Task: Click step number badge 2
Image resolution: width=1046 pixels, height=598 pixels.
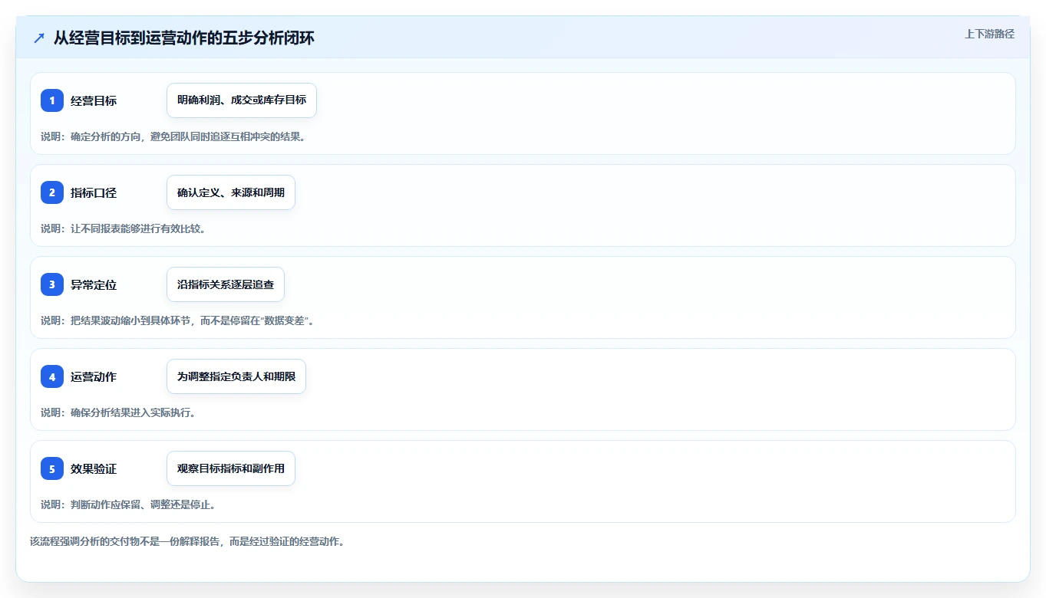Action: 52,192
